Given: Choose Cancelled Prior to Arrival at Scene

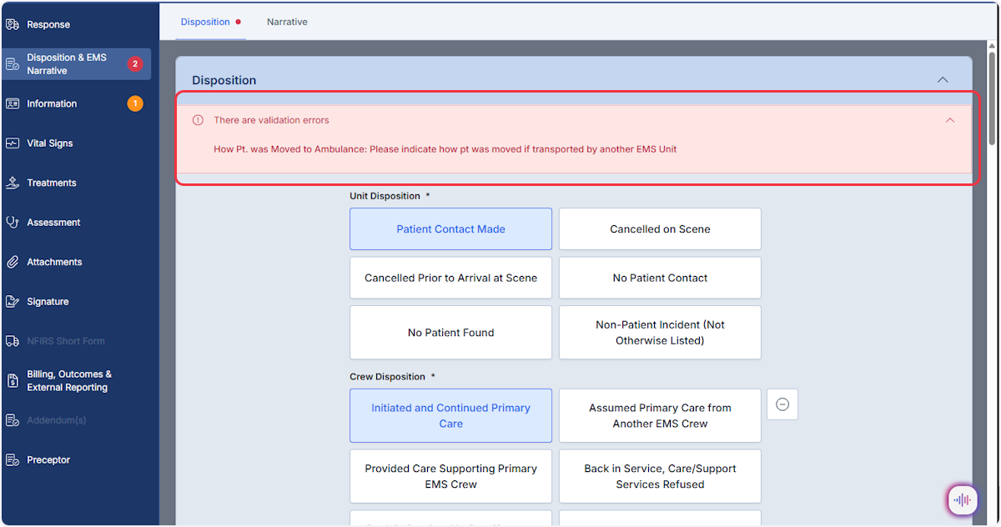Looking at the screenshot, I should coord(451,278).
